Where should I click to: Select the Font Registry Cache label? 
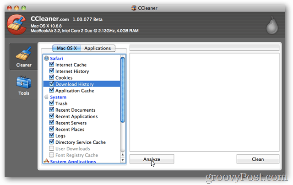pos(76,155)
